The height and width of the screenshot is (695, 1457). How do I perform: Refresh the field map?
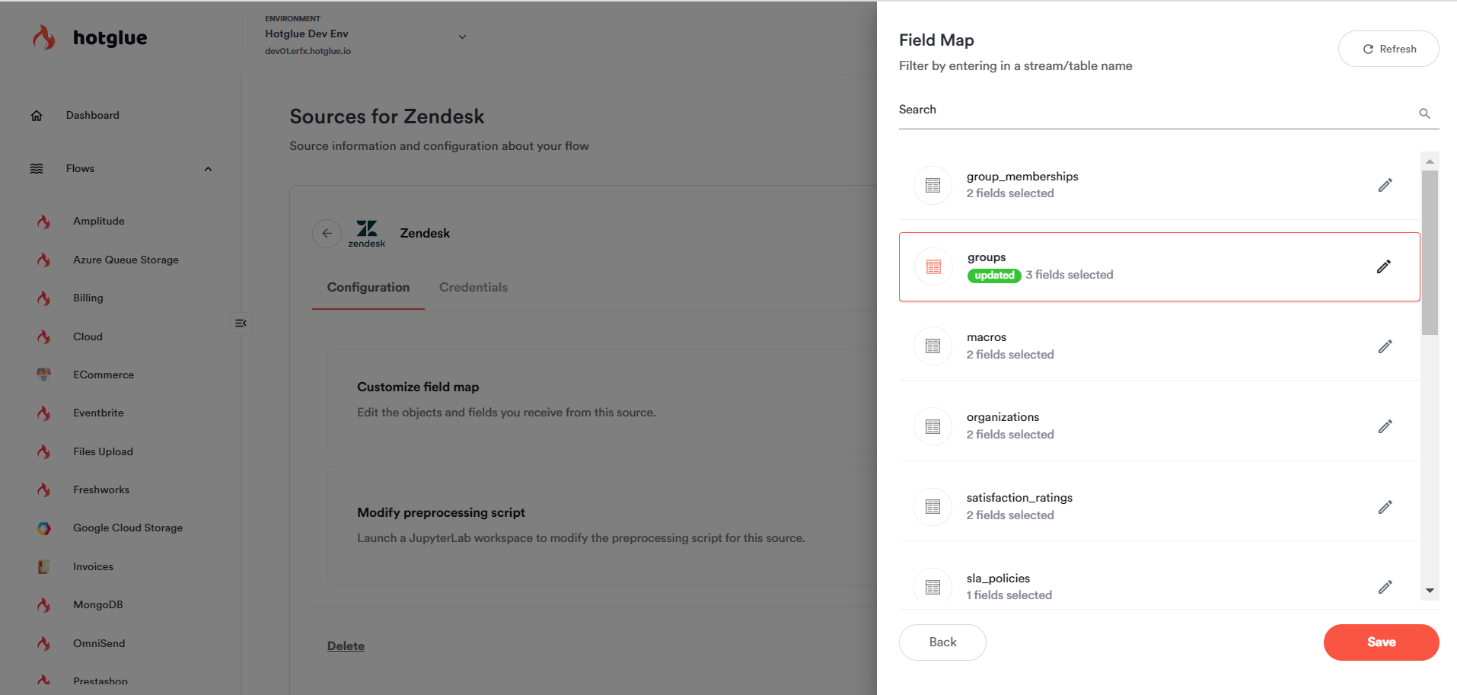1388,49
